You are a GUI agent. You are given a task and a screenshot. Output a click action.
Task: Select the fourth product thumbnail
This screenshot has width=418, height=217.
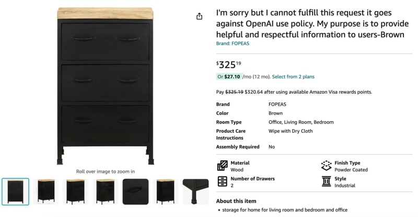coord(106,192)
